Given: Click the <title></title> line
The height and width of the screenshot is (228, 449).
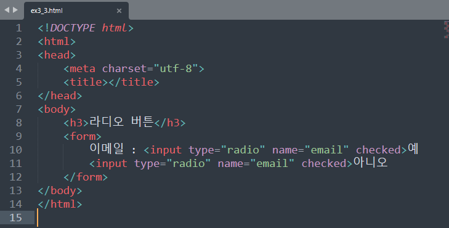Looking at the screenshot, I should point(111,82).
